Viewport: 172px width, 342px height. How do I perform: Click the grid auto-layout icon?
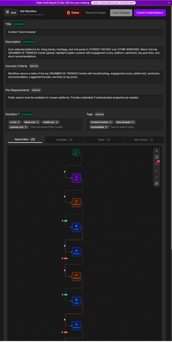pyautogui.click(x=157, y=184)
